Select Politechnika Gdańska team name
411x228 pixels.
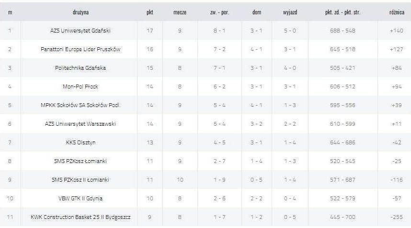point(80,68)
